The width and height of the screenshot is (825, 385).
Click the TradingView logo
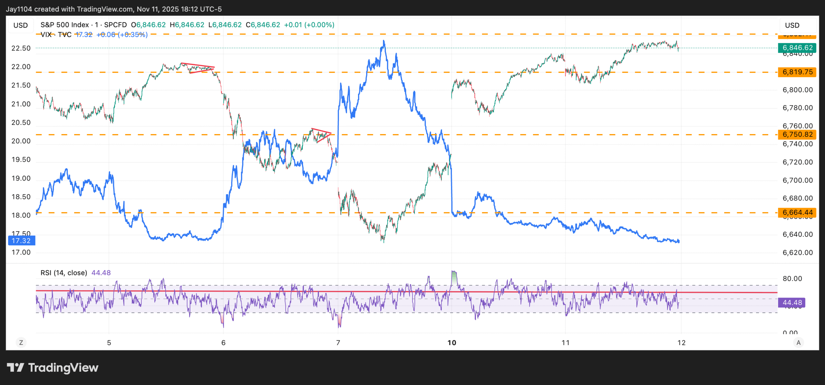(53, 368)
